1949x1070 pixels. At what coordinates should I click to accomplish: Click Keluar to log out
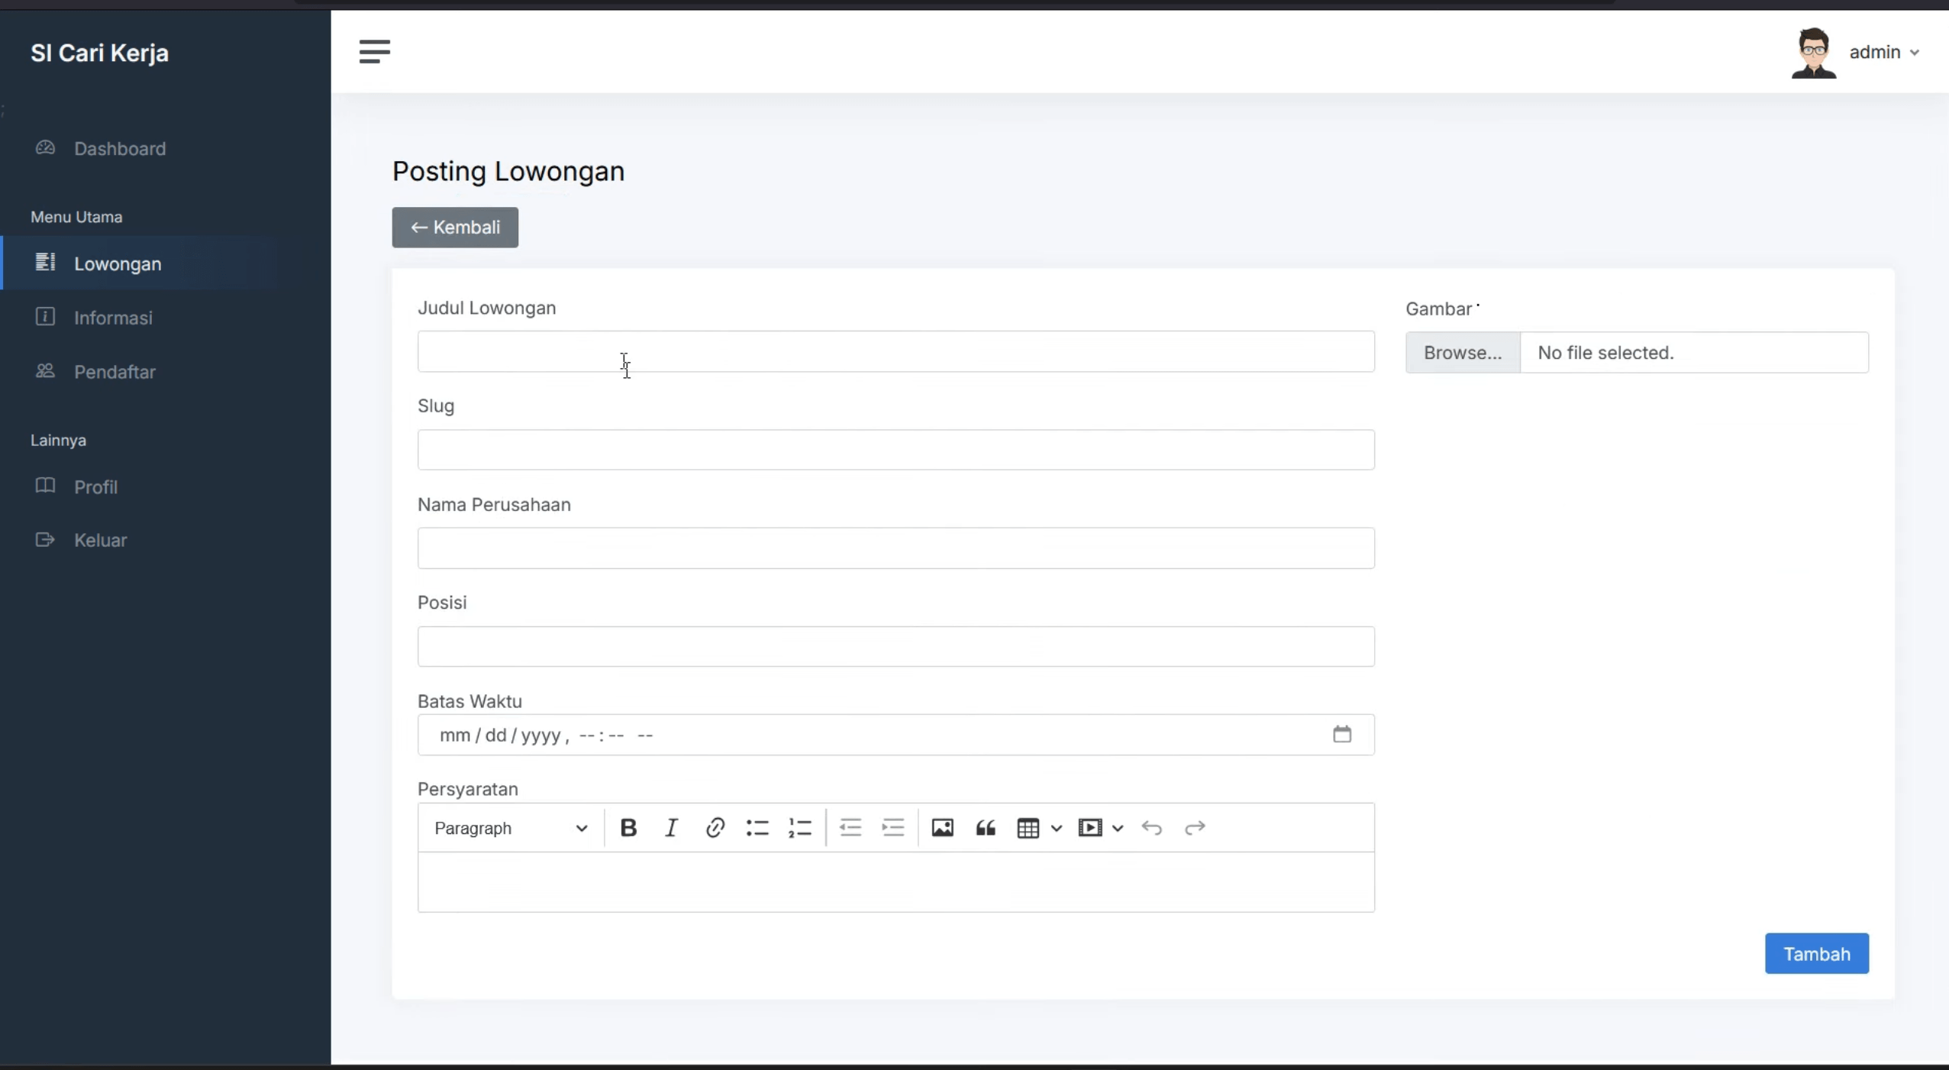coord(100,540)
